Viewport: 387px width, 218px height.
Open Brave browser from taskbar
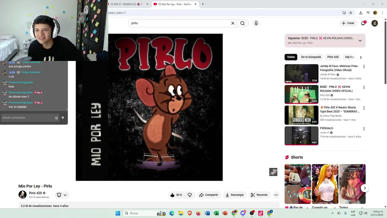coord(190,213)
